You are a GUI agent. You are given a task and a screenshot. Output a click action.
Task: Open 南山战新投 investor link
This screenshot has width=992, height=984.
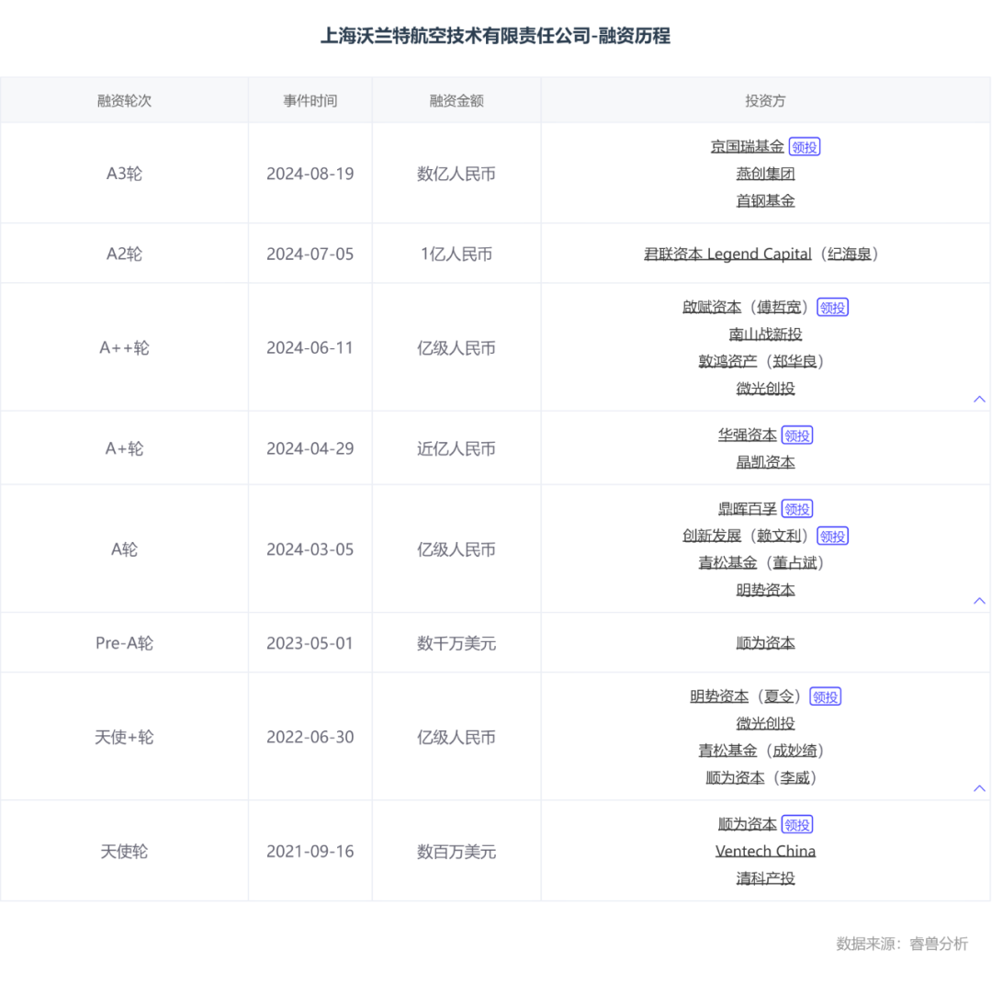coord(765,334)
